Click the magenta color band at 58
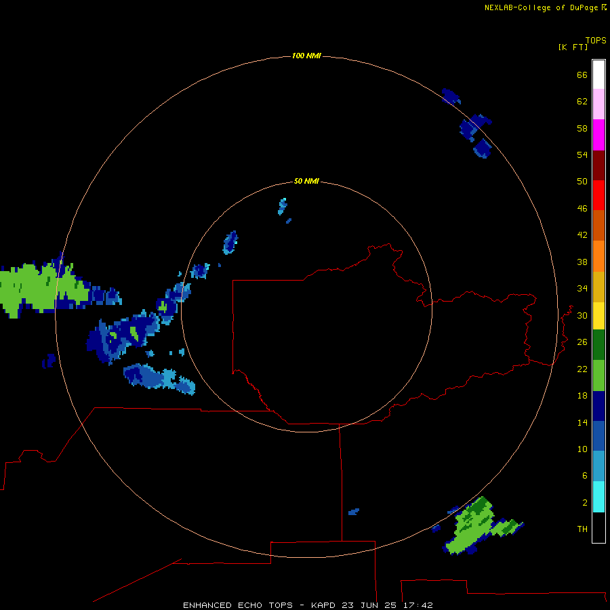Image resolution: width=610 pixels, height=610 pixels. pyautogui.click(x=598, y=135)
